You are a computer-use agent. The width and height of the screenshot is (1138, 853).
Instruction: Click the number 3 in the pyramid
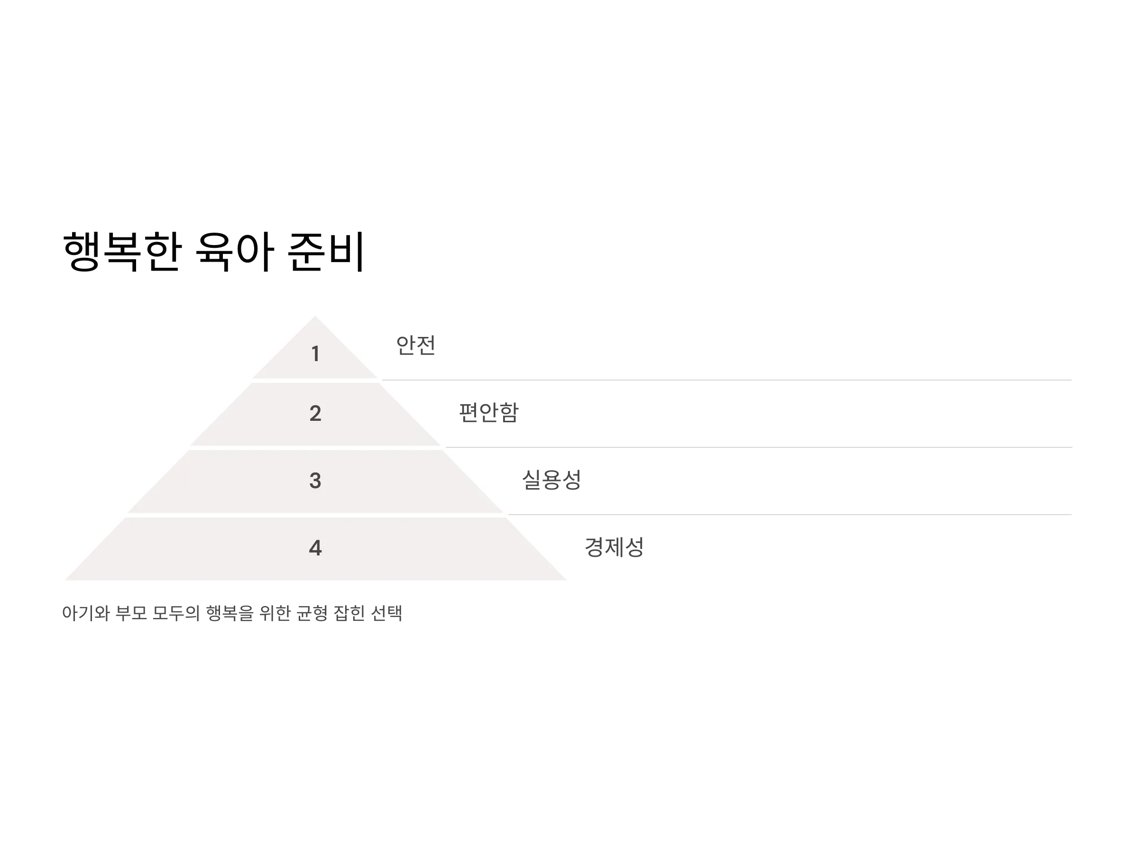[x=315, y=481]
